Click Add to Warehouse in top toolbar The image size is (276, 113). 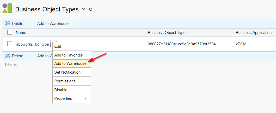tap(53, 24)
